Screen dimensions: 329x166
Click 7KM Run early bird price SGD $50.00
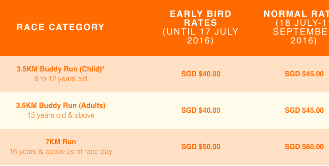click(201, 147)
